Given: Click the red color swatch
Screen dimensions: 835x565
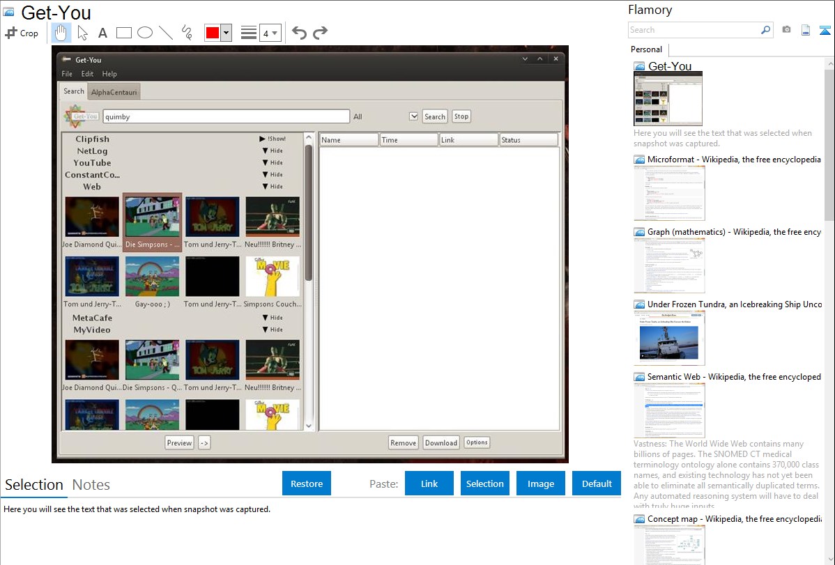Looking at the screenshot, I should coord(213,33).
